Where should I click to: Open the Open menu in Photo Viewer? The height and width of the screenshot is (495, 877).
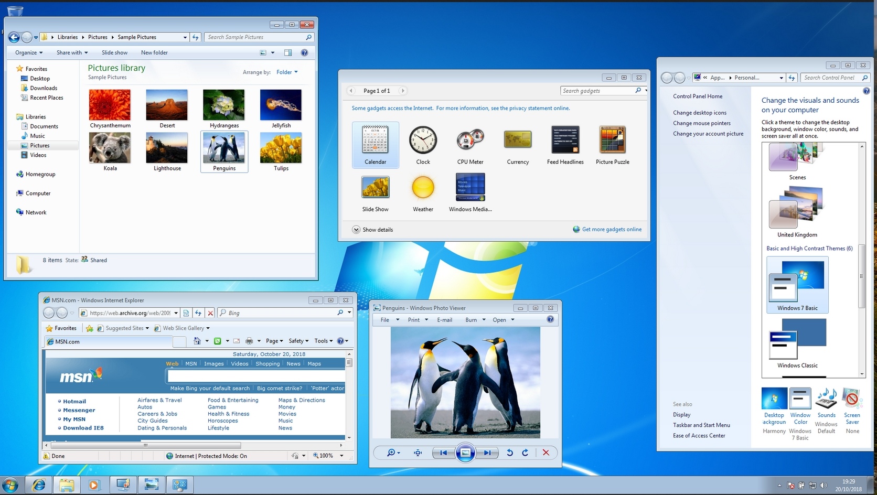[x=504, y=320]
